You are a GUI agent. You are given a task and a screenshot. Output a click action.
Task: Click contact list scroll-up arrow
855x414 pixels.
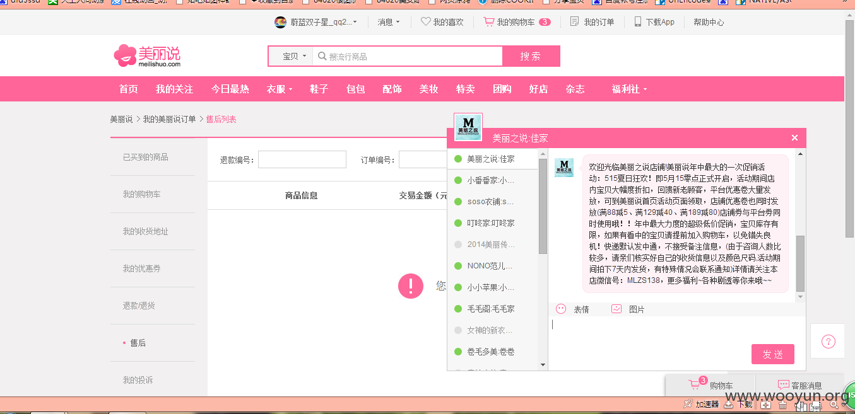tap(543, 153)
